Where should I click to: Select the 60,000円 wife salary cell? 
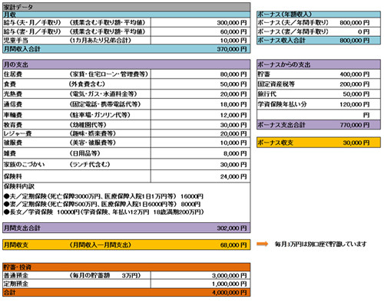pyautogui.click(x=200, y=31)
